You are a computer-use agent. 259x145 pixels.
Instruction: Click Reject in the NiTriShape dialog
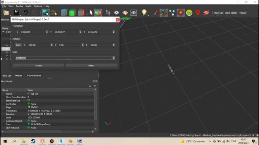tap(91, 65)
